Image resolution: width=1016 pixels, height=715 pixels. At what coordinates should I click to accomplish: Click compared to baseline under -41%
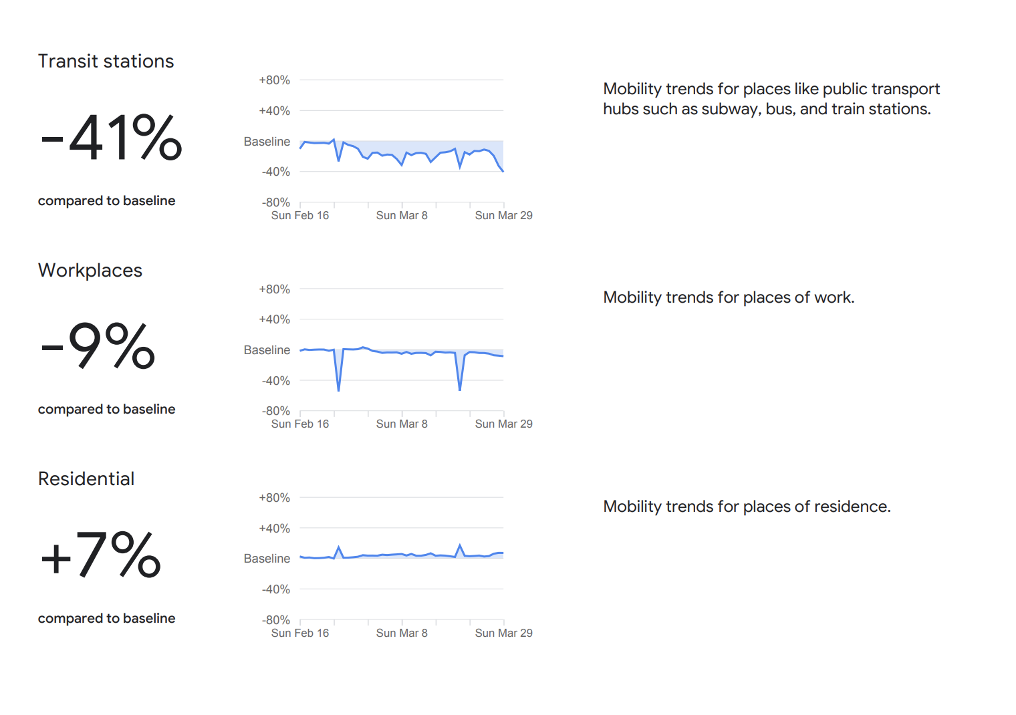coord(106,200)
